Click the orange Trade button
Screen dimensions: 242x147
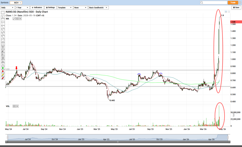pos(233,2)
